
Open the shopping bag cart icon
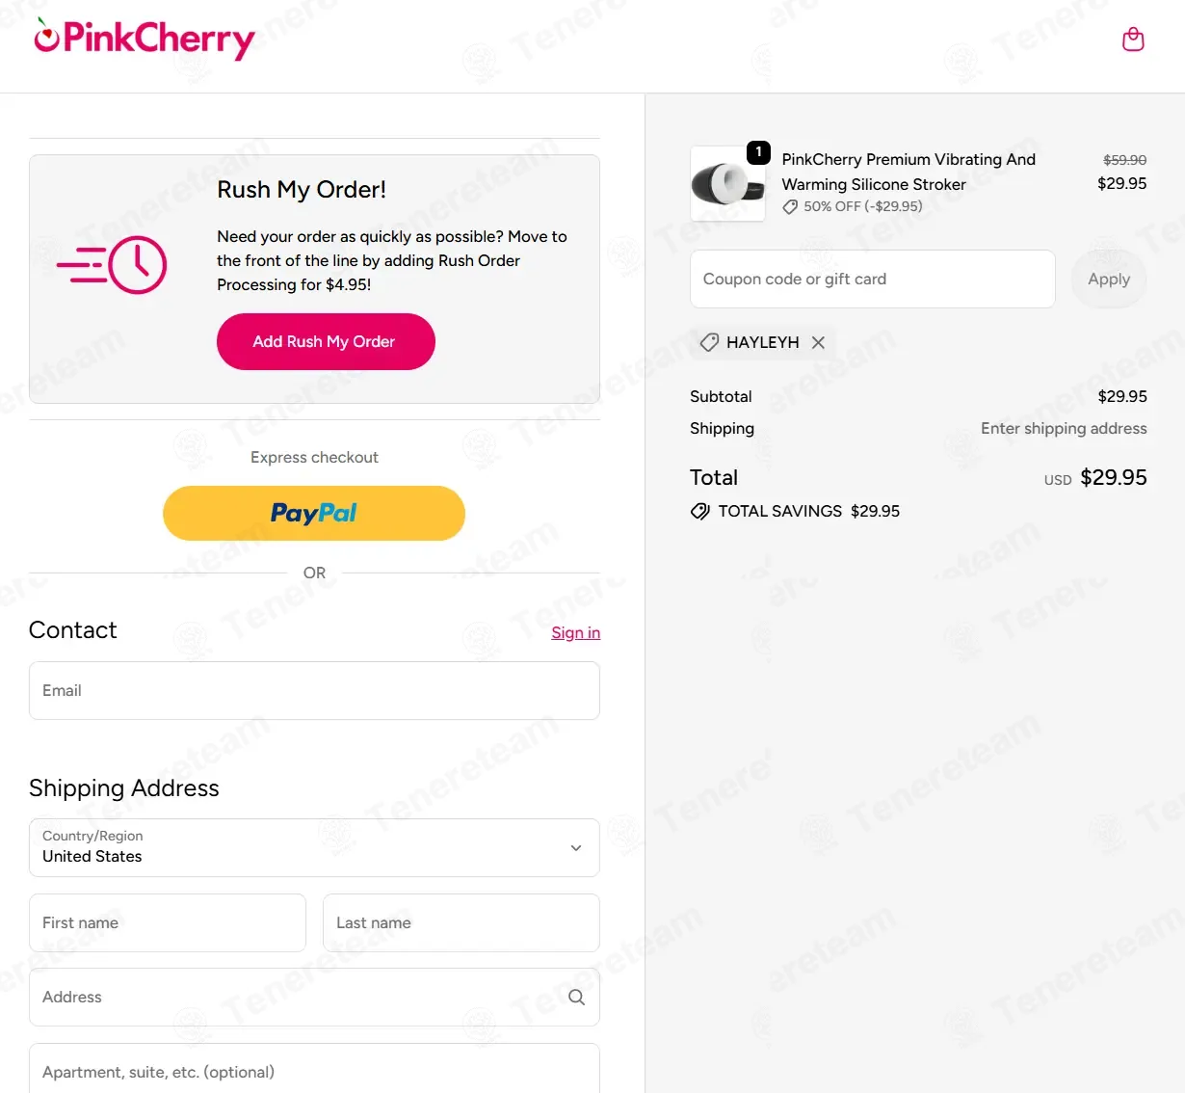[1133, 40]
